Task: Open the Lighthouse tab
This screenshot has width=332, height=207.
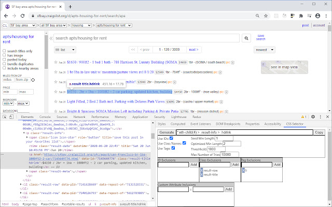Action: click(178, 117)
